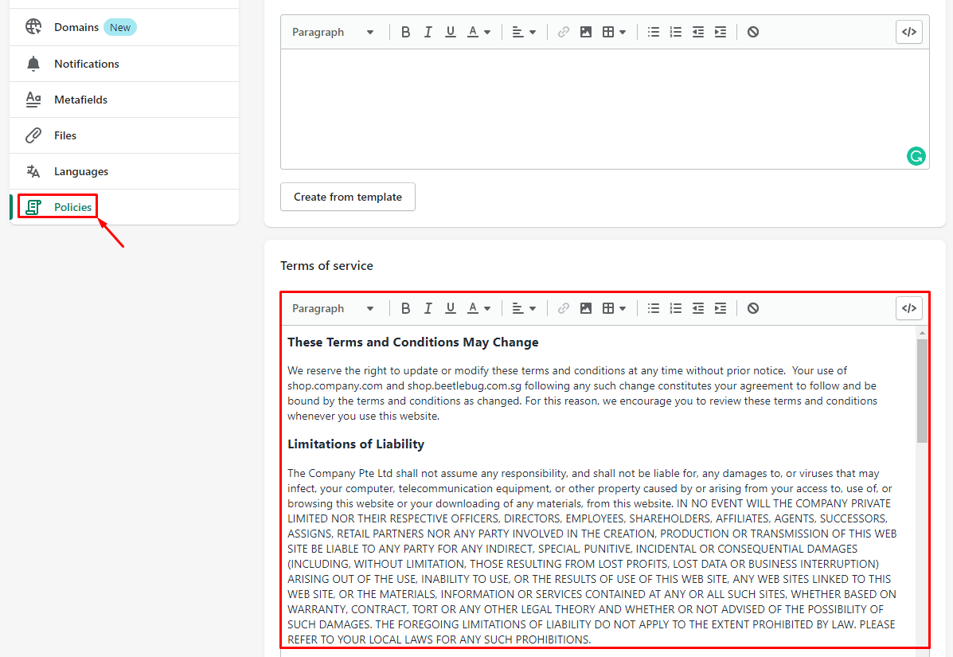Expand text alignment dropdown in Terms of service
This screenshot has height=657, width=953.
tap(524, 308)
